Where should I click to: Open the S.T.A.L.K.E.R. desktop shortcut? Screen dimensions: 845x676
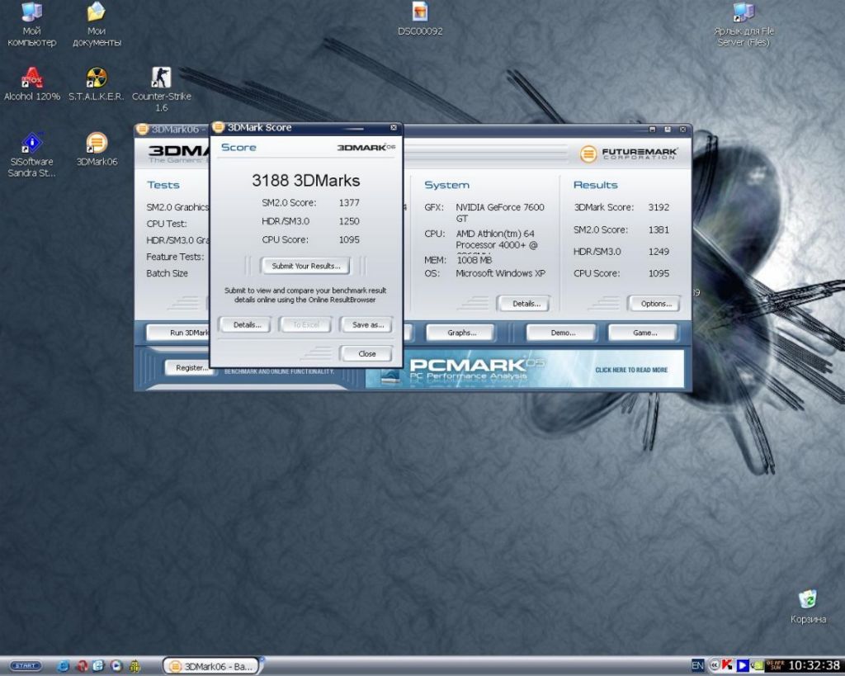[97, 78]
